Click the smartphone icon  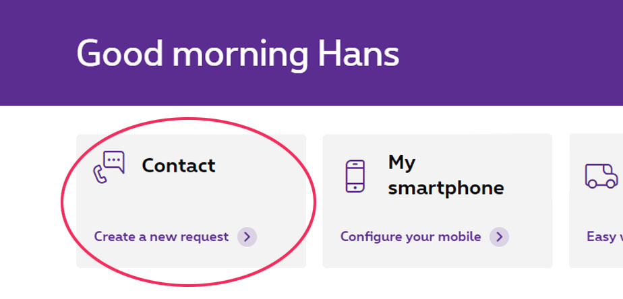click(355, 176)
